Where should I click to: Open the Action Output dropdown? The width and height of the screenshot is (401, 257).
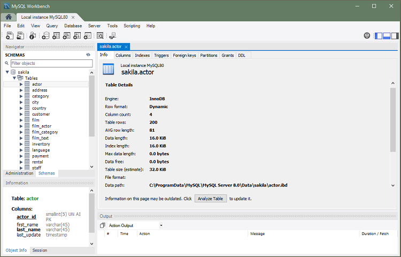[161, 225]
